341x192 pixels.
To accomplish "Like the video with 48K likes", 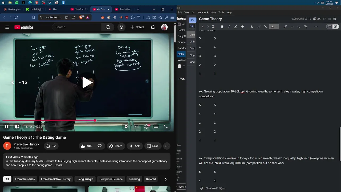I will [87, 146].
